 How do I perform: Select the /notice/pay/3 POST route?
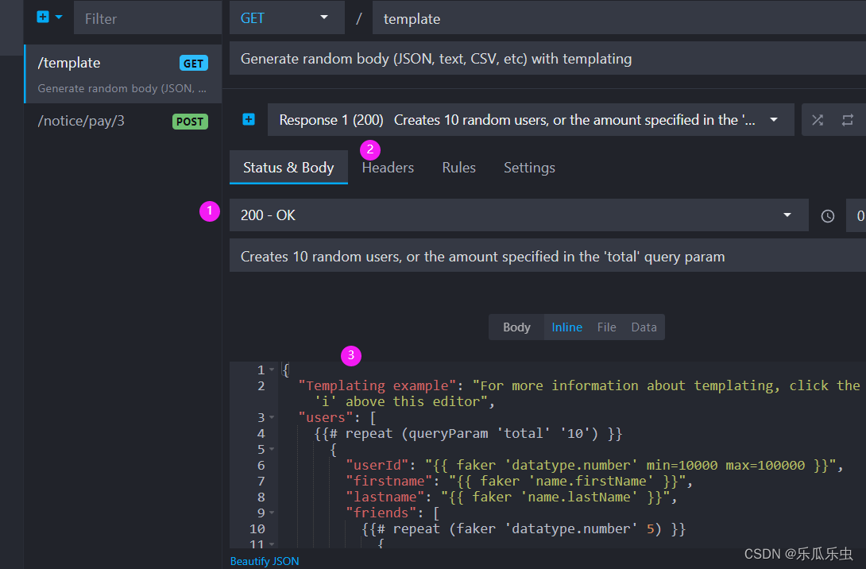coord(123,121)
